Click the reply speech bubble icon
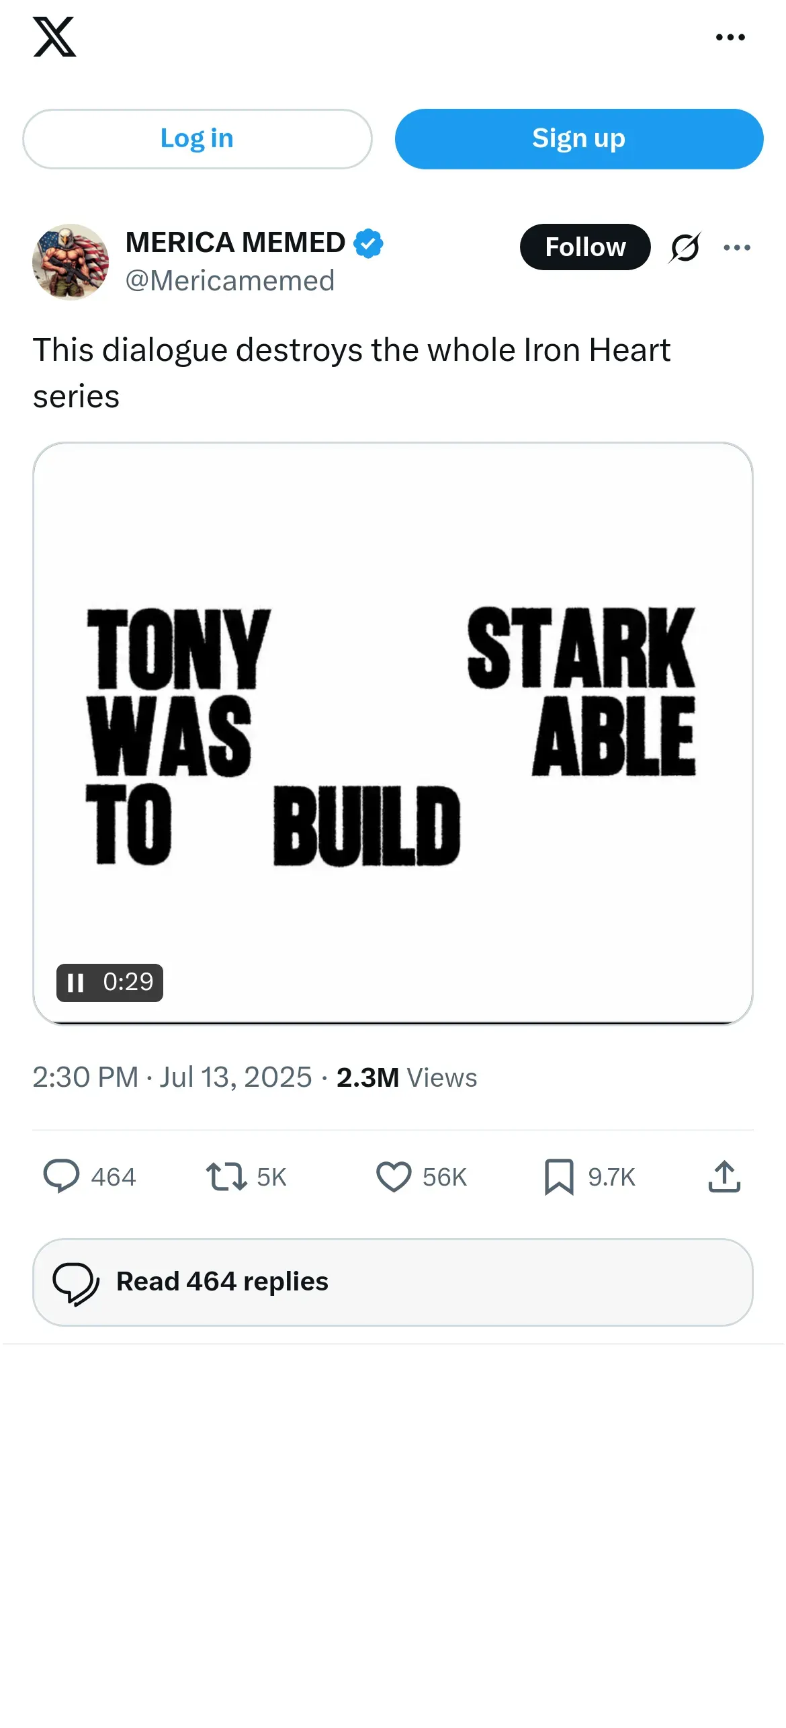786x1728 pixels. click(x=61, y=1177)
